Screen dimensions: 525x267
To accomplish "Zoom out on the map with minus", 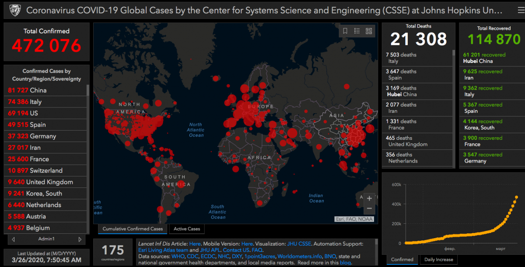I will pyautogui.click(x=369, y=209).
